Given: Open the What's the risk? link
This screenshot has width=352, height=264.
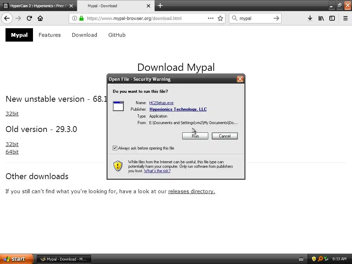Looking at the screenshot, I should [x=157, y=171].
